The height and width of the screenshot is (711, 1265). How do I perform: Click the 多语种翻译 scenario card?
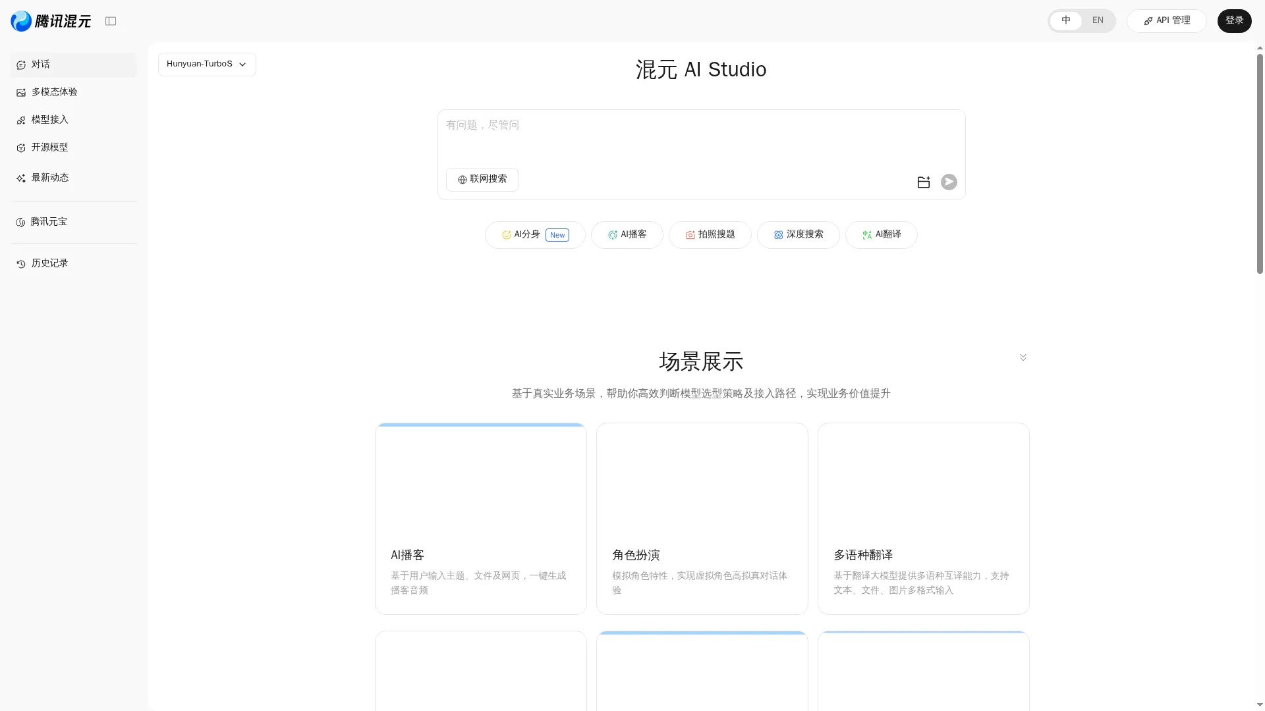[x=922, y=518]
